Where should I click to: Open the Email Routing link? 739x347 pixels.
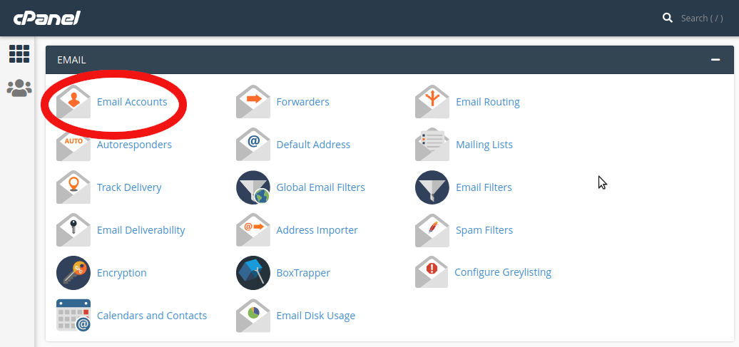[x=488, y=102]
